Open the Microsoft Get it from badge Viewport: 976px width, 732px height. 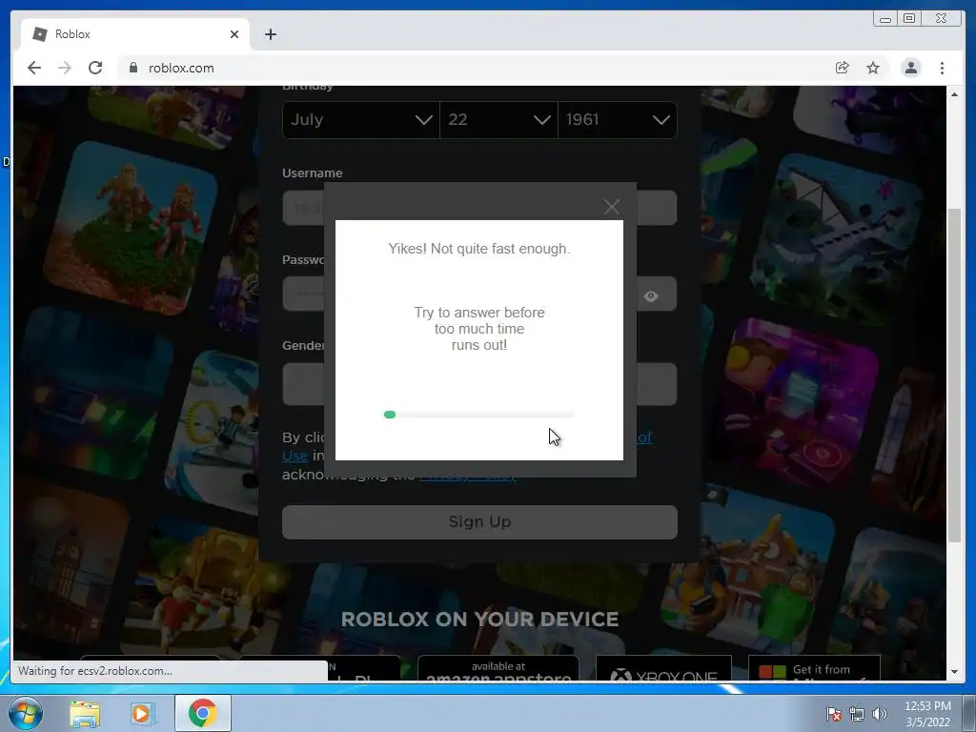tap(814, 668)
